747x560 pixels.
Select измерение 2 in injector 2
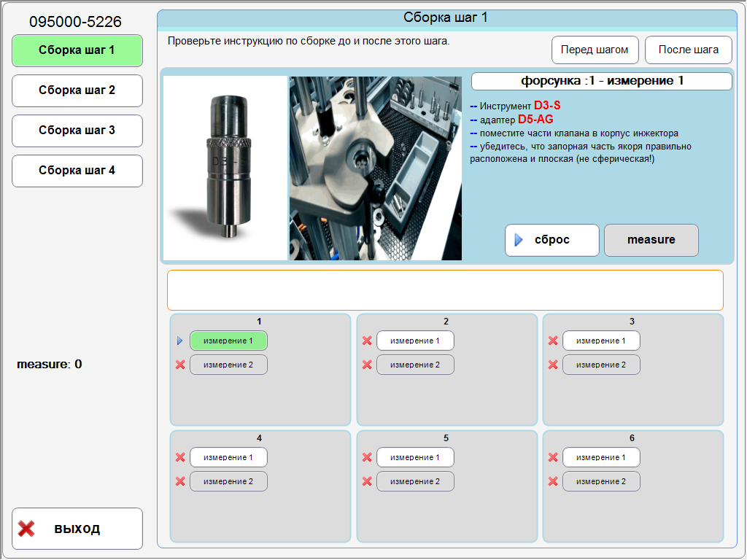tap(415, 365)
